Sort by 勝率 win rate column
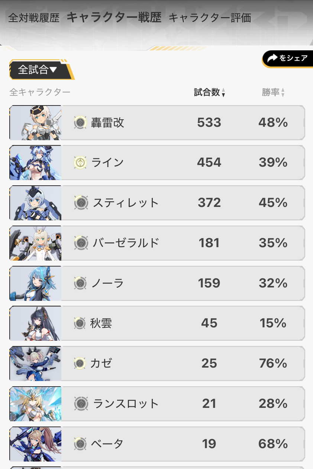The width and height of the screenshot is (313, 469). (273, 92)
